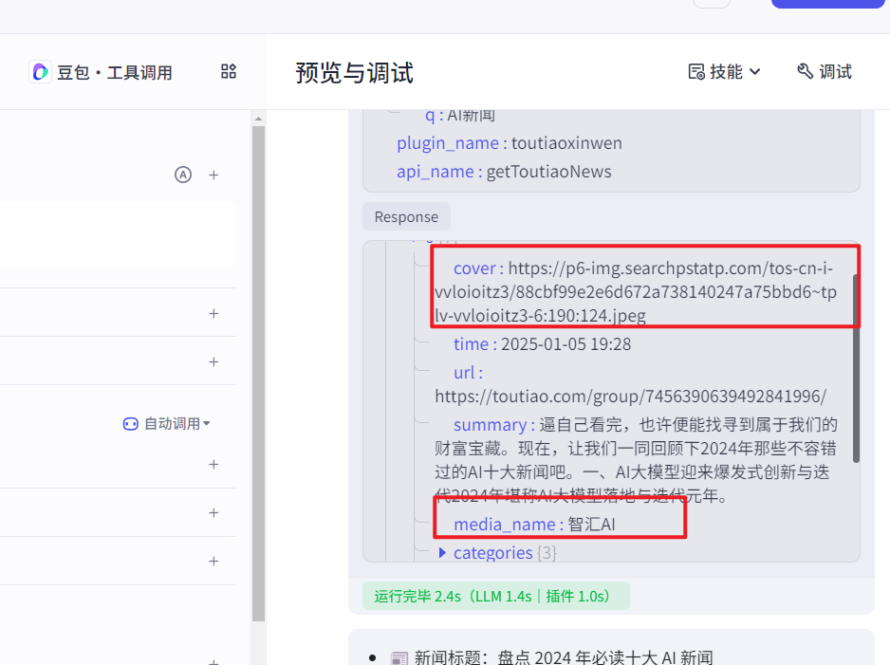Click the 预览与调试 heading

click(x=354, y=73)
